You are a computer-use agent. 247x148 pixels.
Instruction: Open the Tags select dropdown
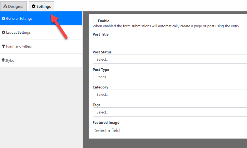click(x=170, y=112)
